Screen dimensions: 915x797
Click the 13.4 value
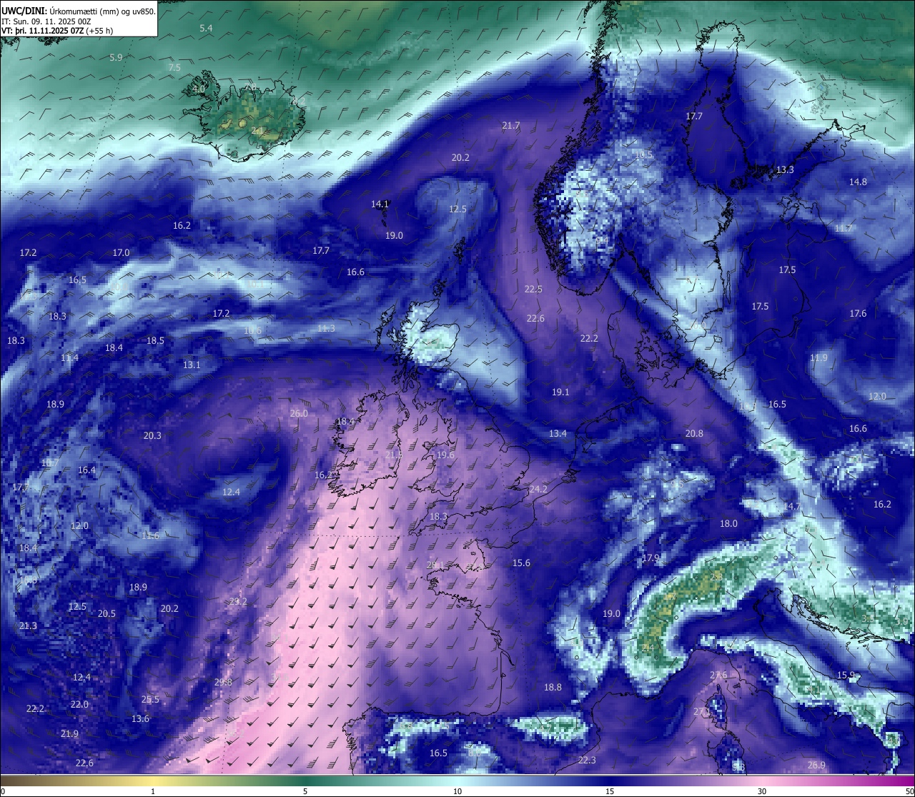[x=558, y=433]
